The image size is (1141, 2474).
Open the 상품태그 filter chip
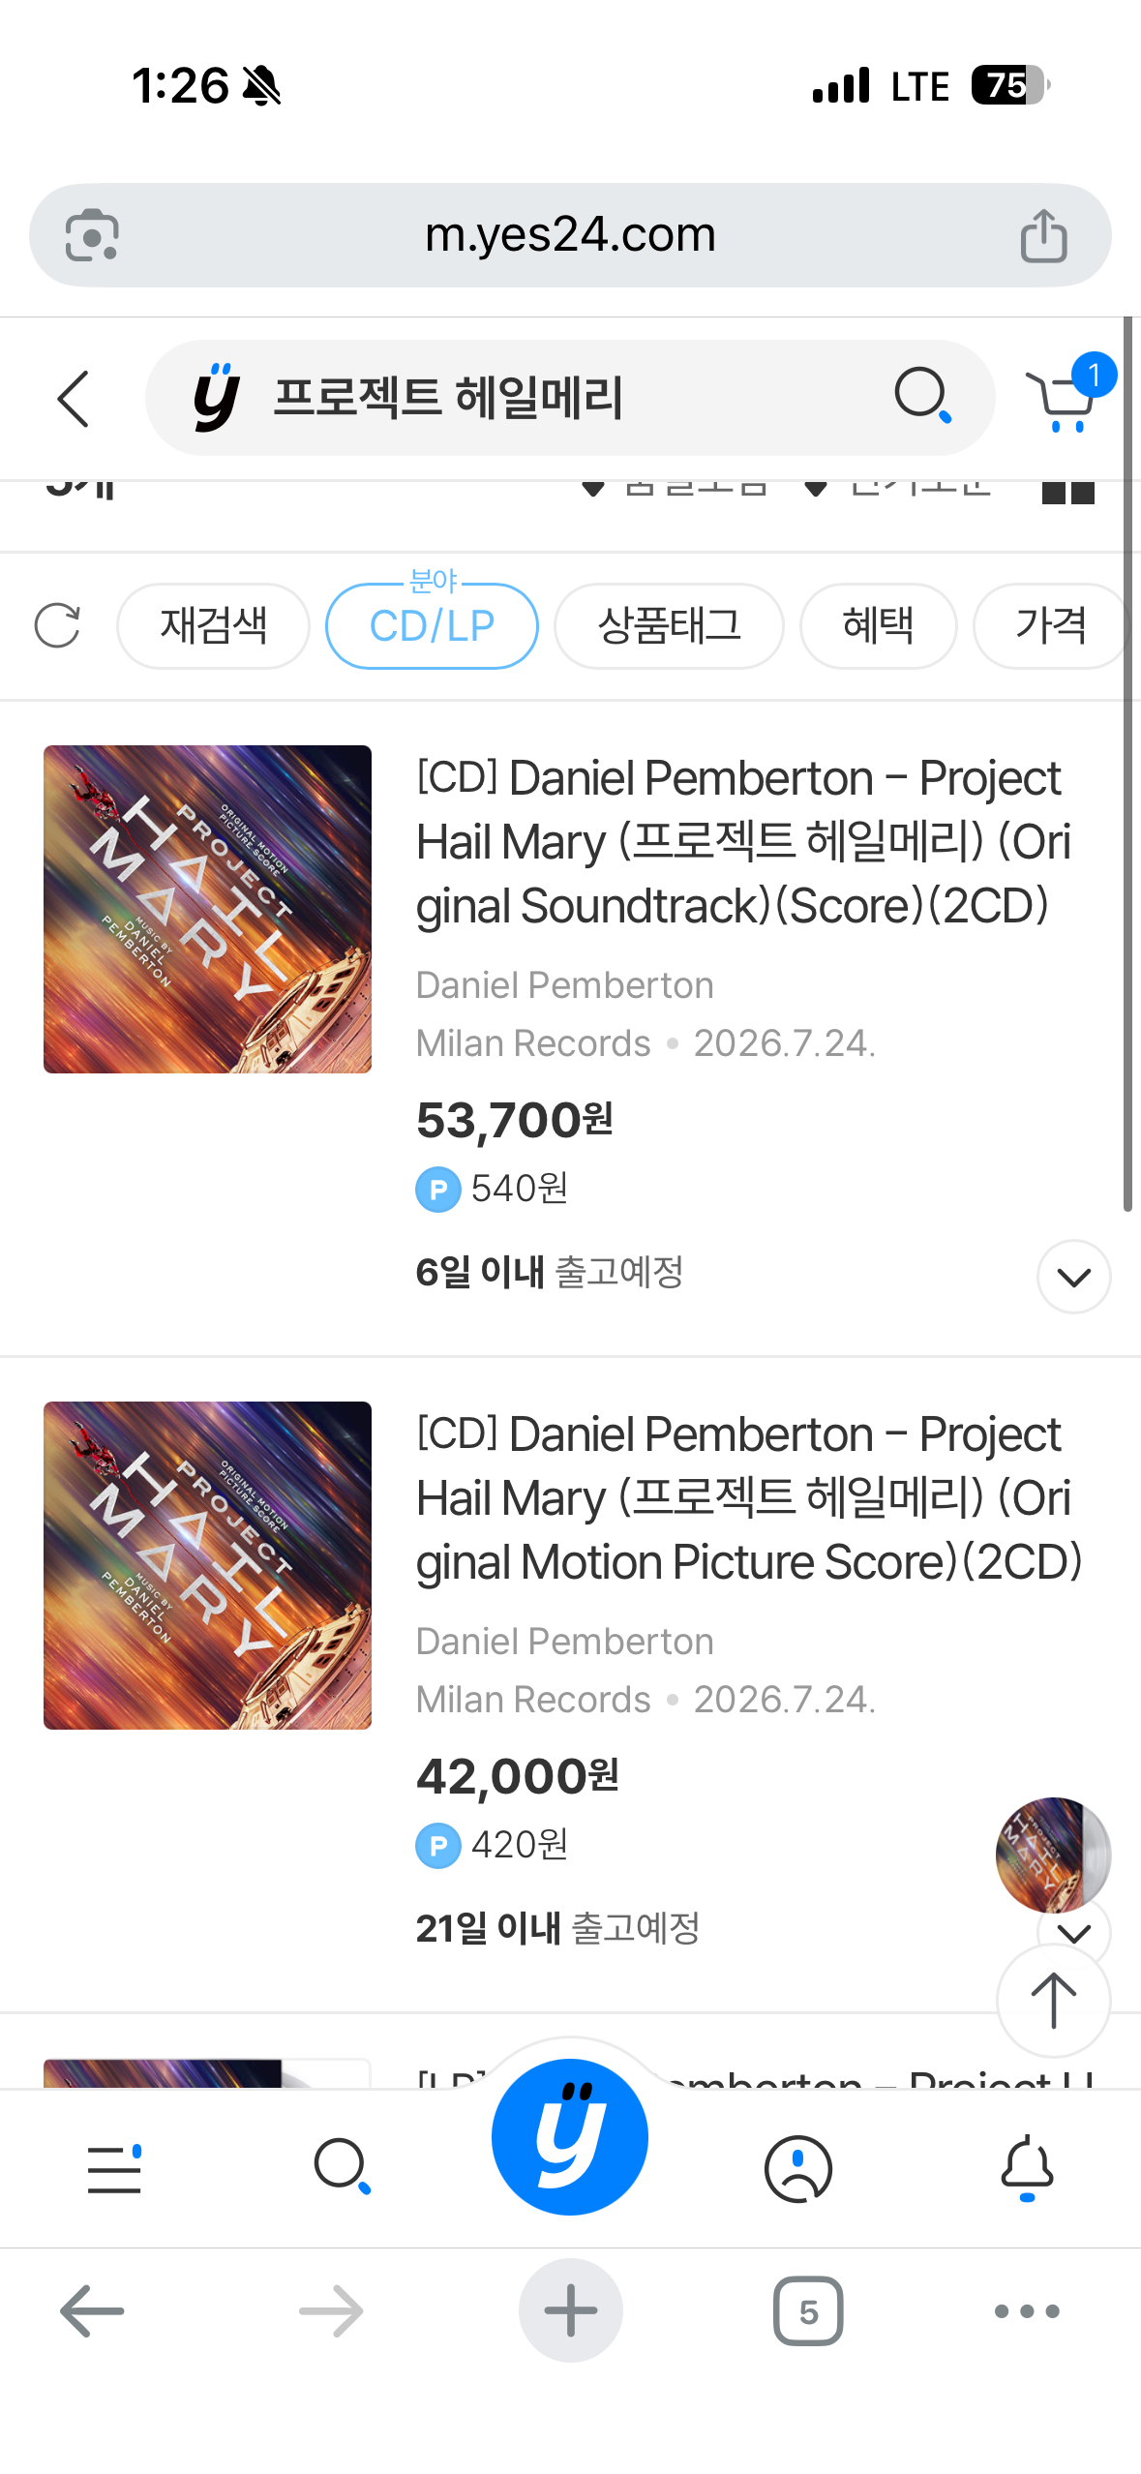click(x=669, y=626)
